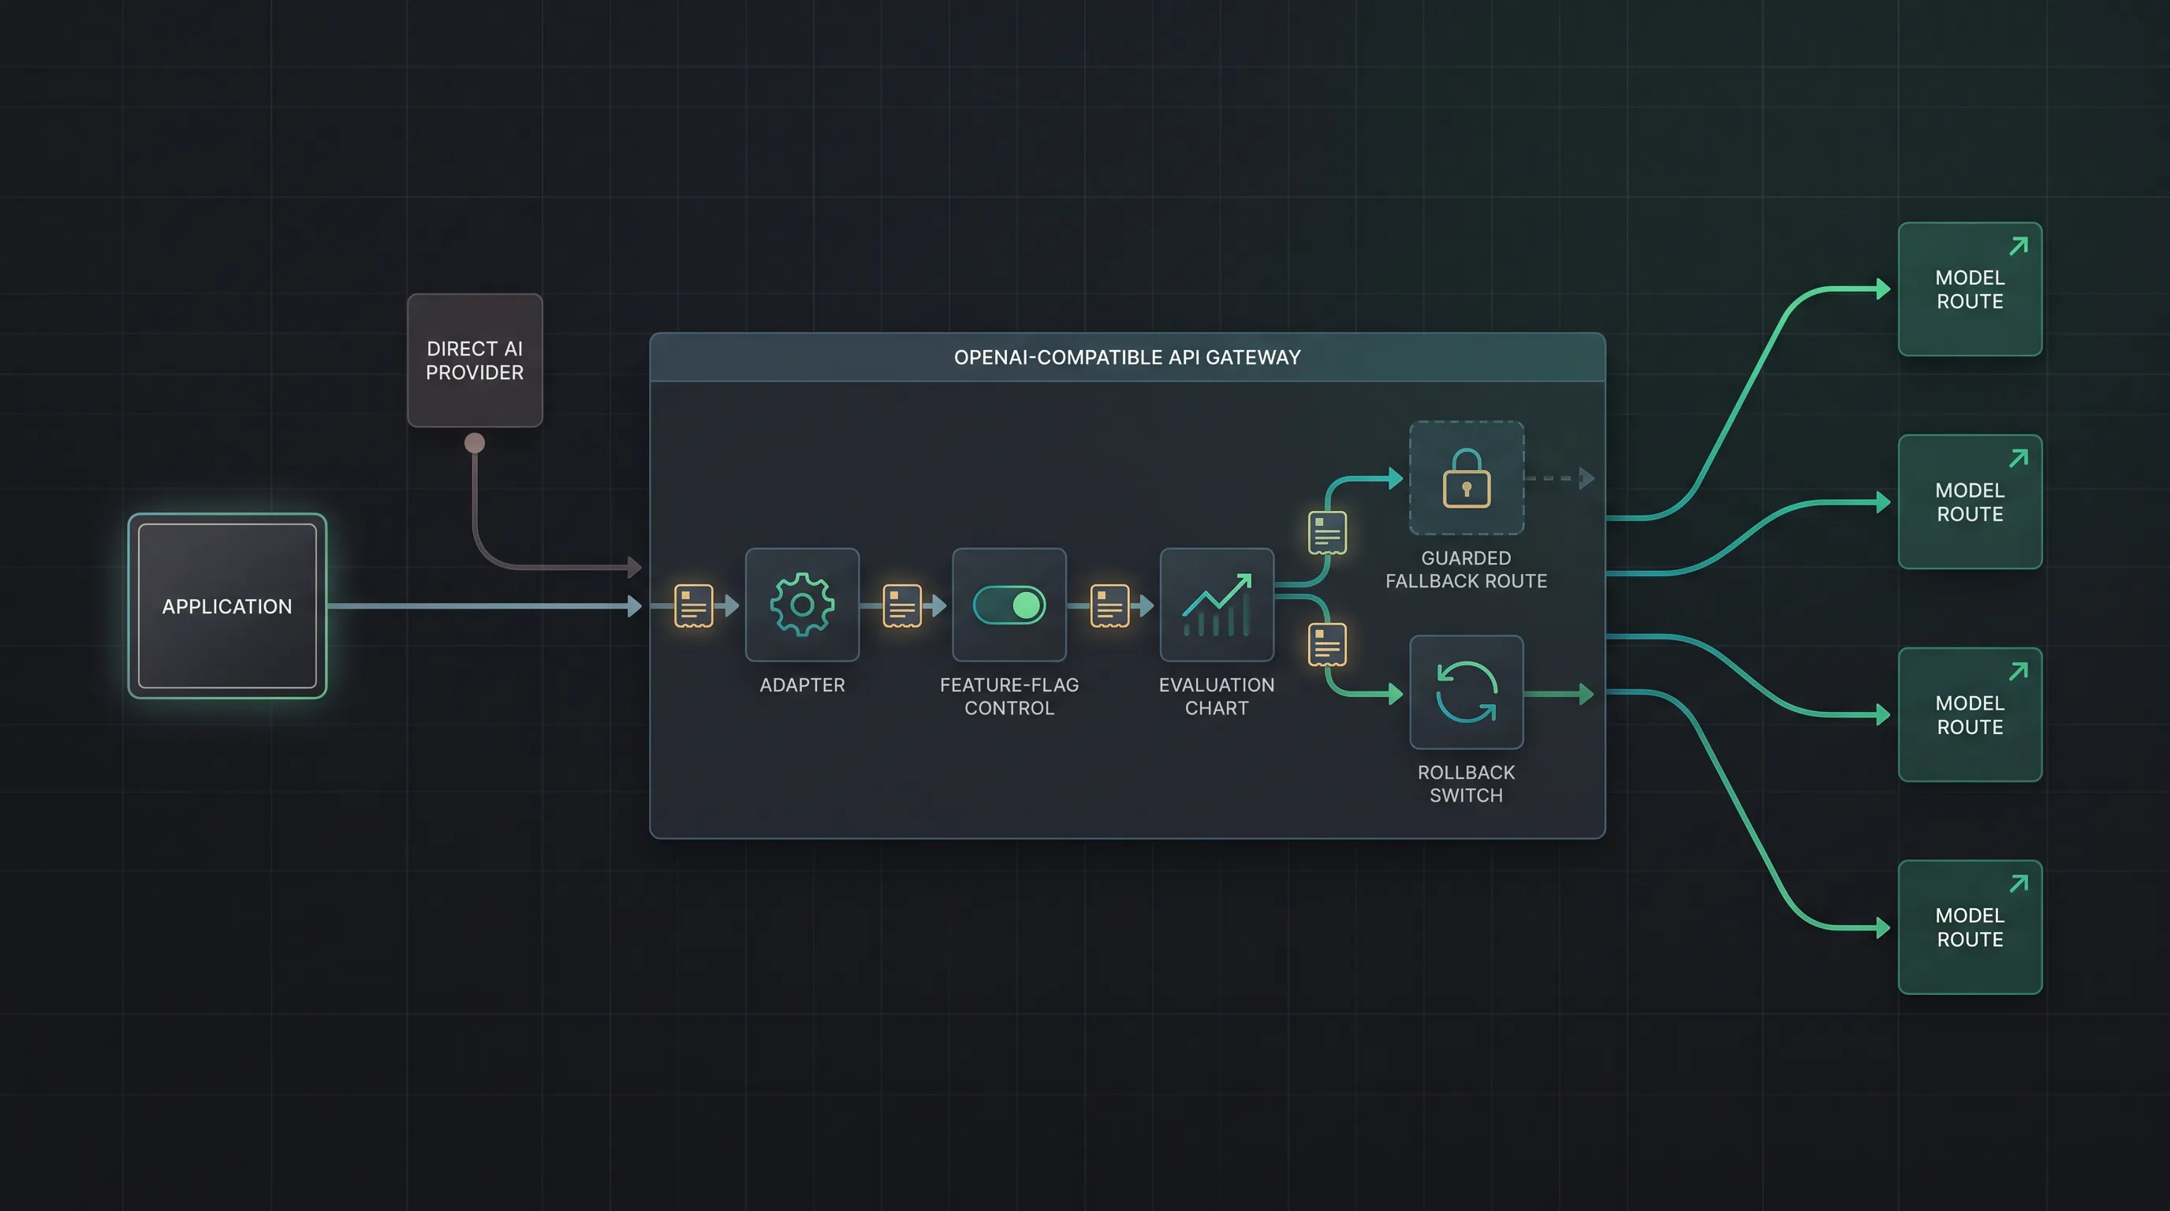The height and width of the screenshot is (1211, 2170).
Task: Click document icon between Feature-Flag toggle and Evaluation Chart
Action: coord(1109,605)
